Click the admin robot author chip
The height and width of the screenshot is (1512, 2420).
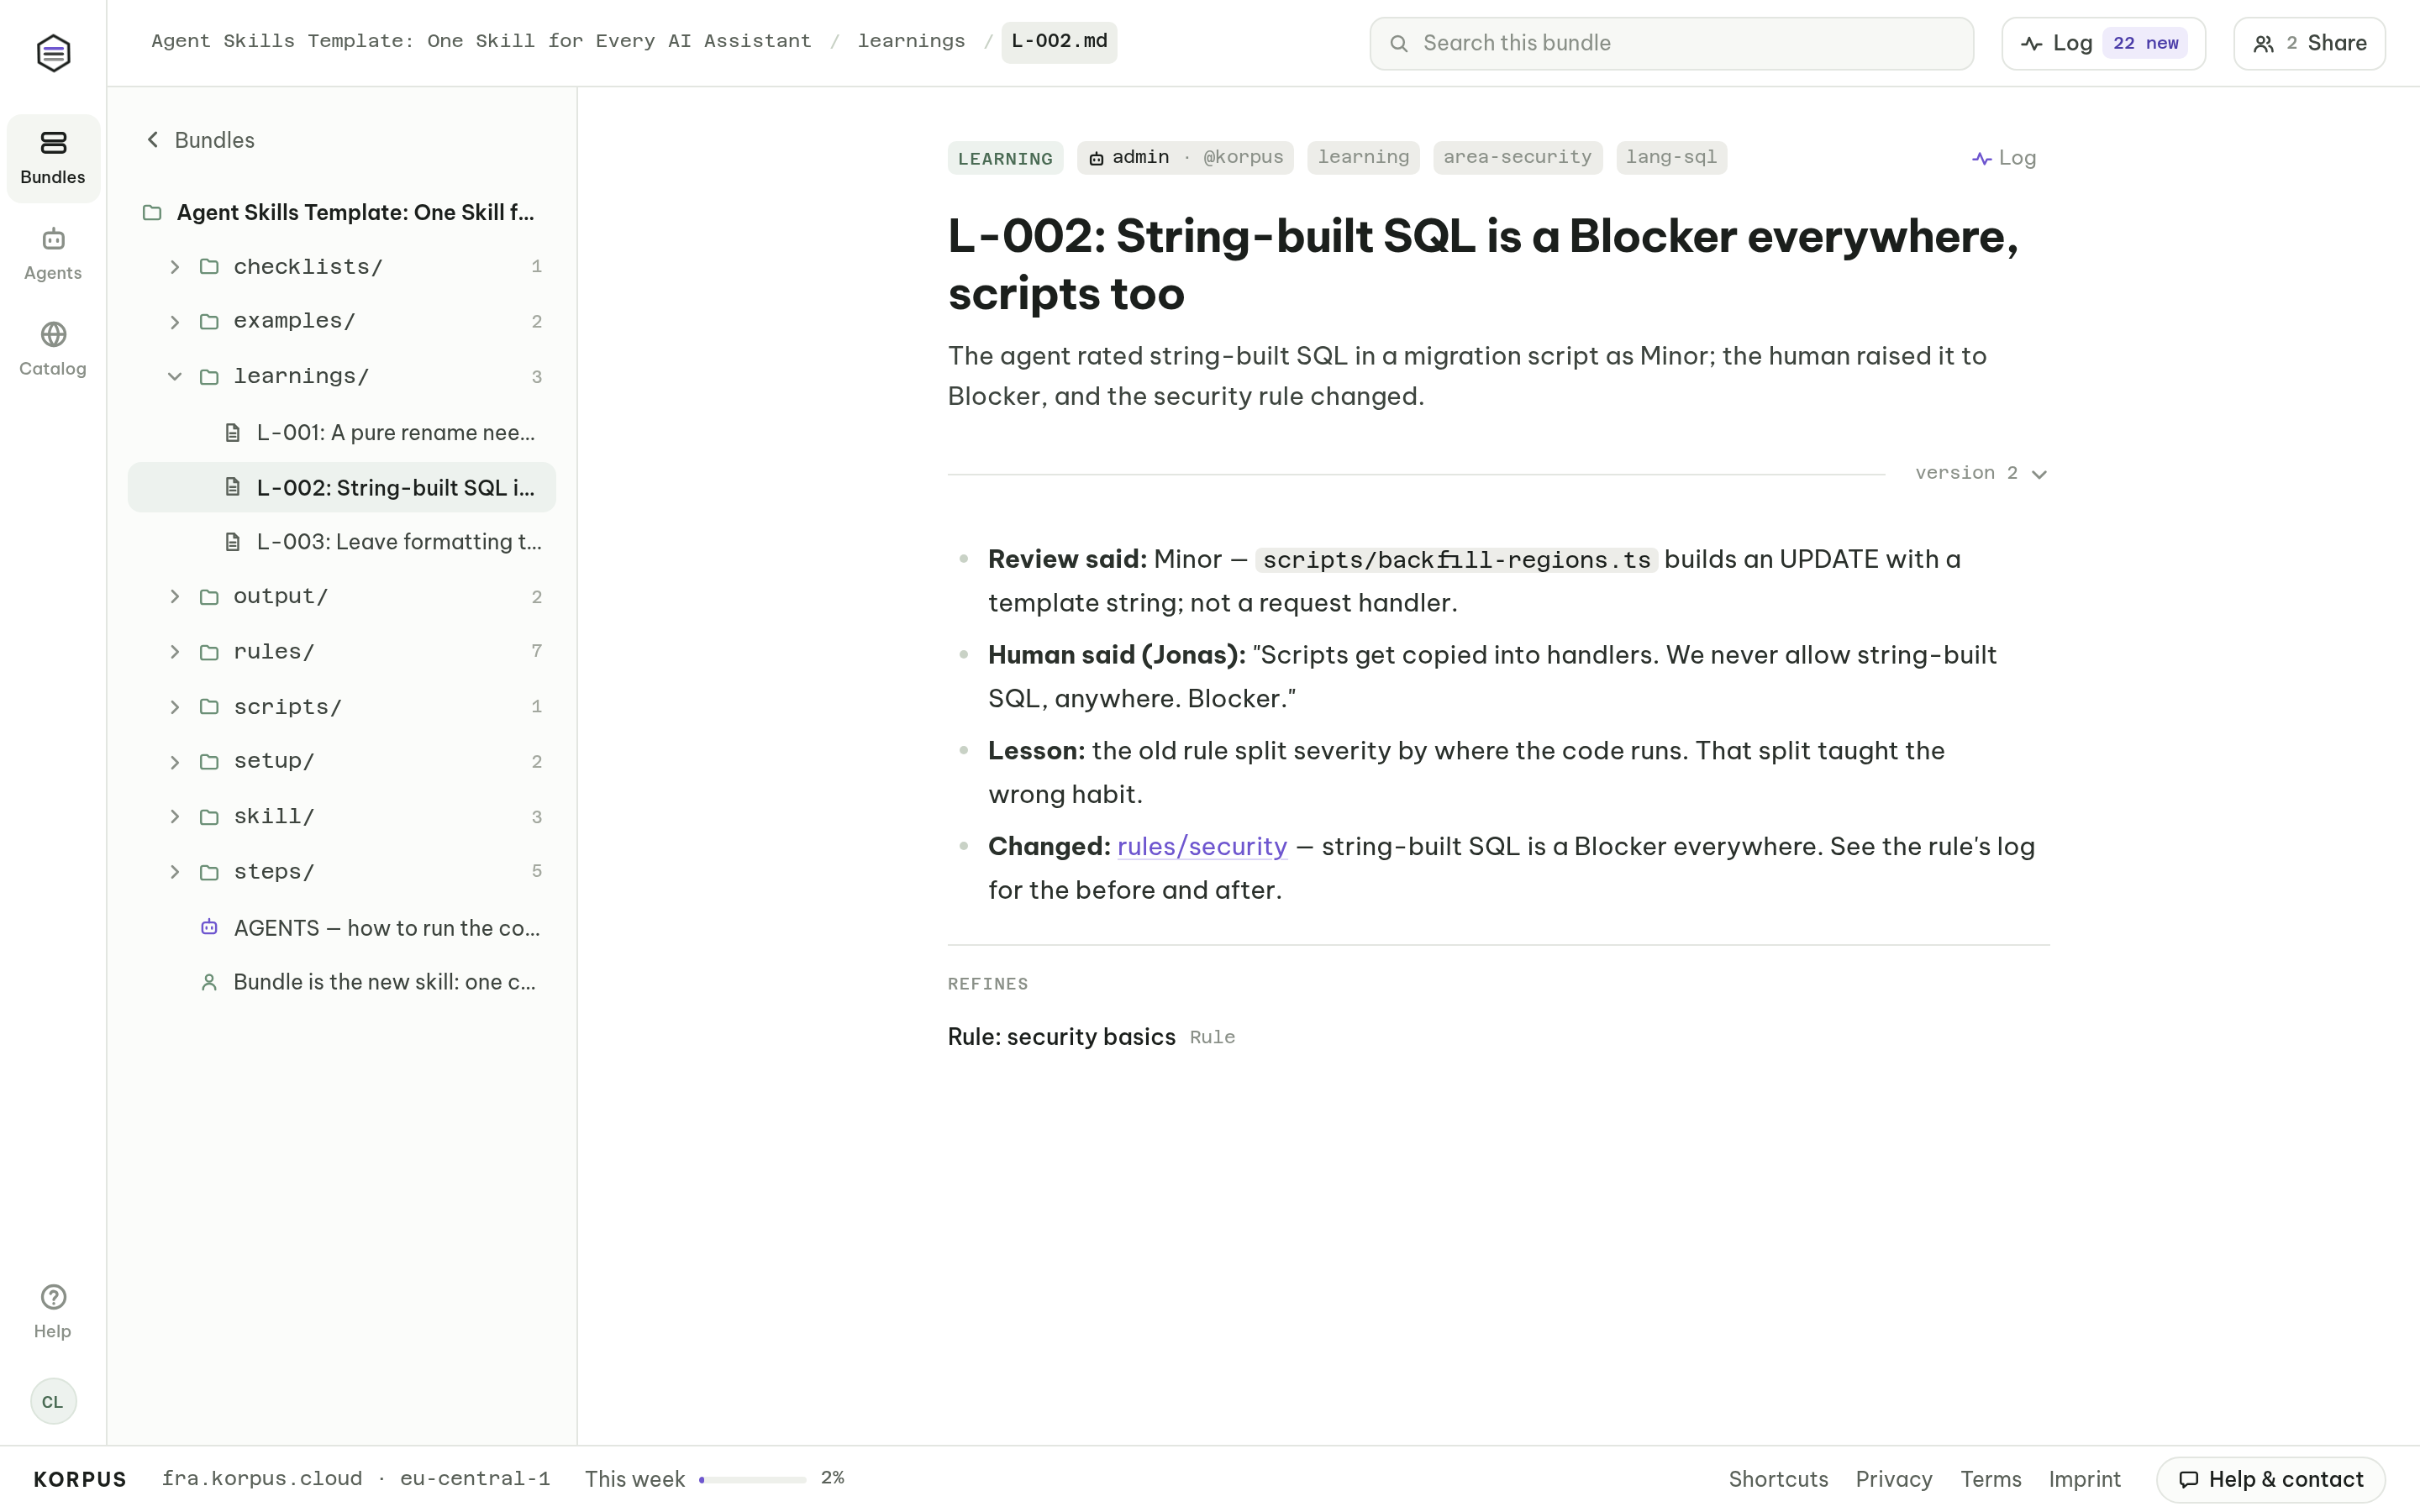pos(1185,158)
